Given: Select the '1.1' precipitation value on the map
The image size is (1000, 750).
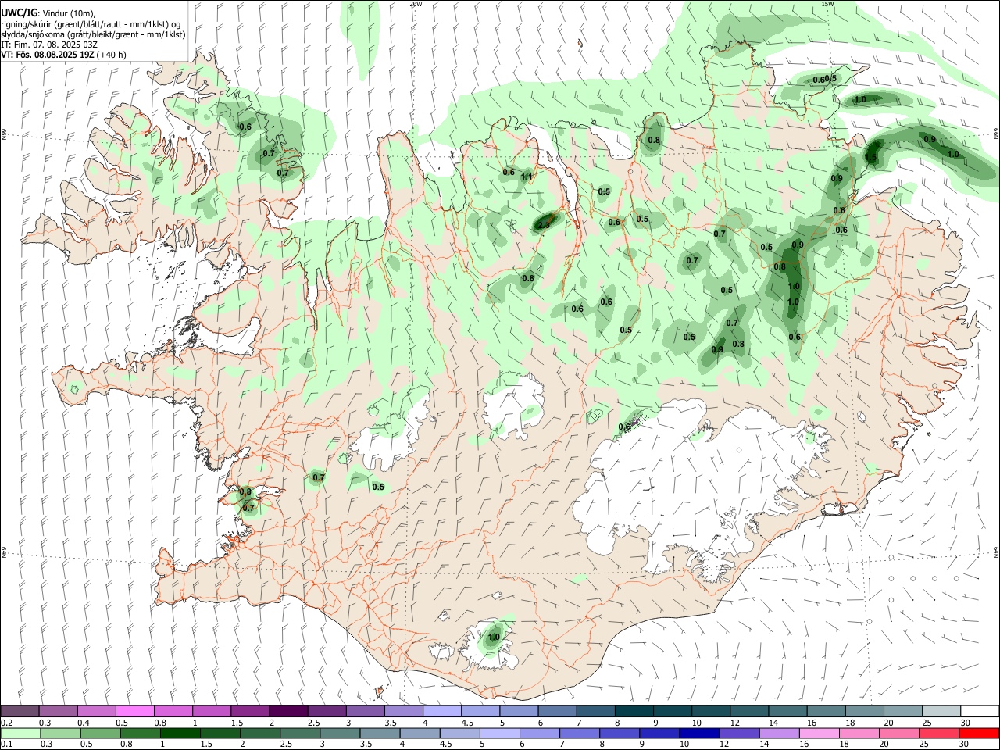Looking at the screenshot, I should pyautogui.click(x=527, y=177).
